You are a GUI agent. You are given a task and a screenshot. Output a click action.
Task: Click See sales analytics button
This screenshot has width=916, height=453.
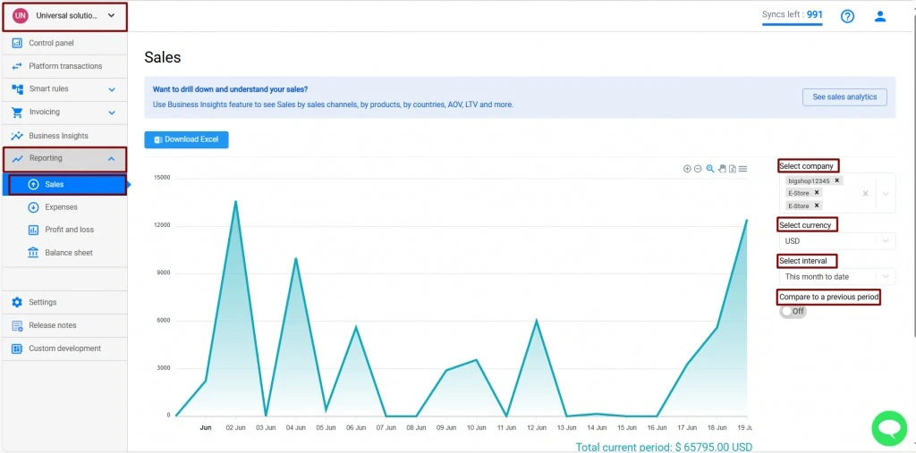tap(844, 96)
